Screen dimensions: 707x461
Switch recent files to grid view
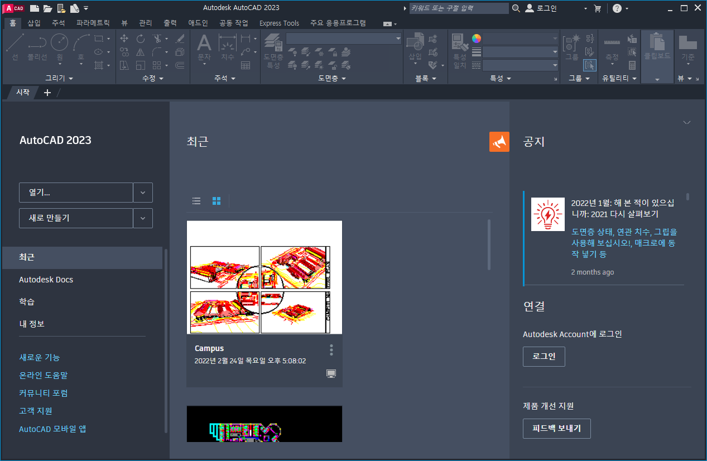(x=217, y=201)
